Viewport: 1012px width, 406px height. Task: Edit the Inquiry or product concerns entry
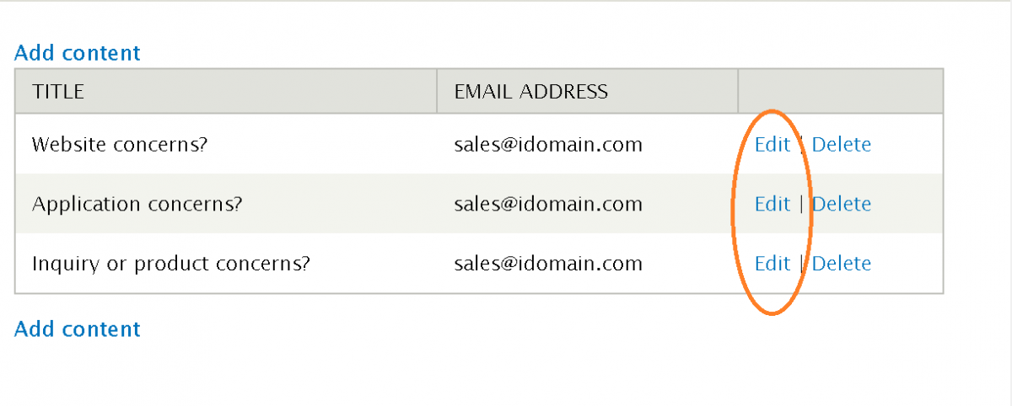(772, 264)
